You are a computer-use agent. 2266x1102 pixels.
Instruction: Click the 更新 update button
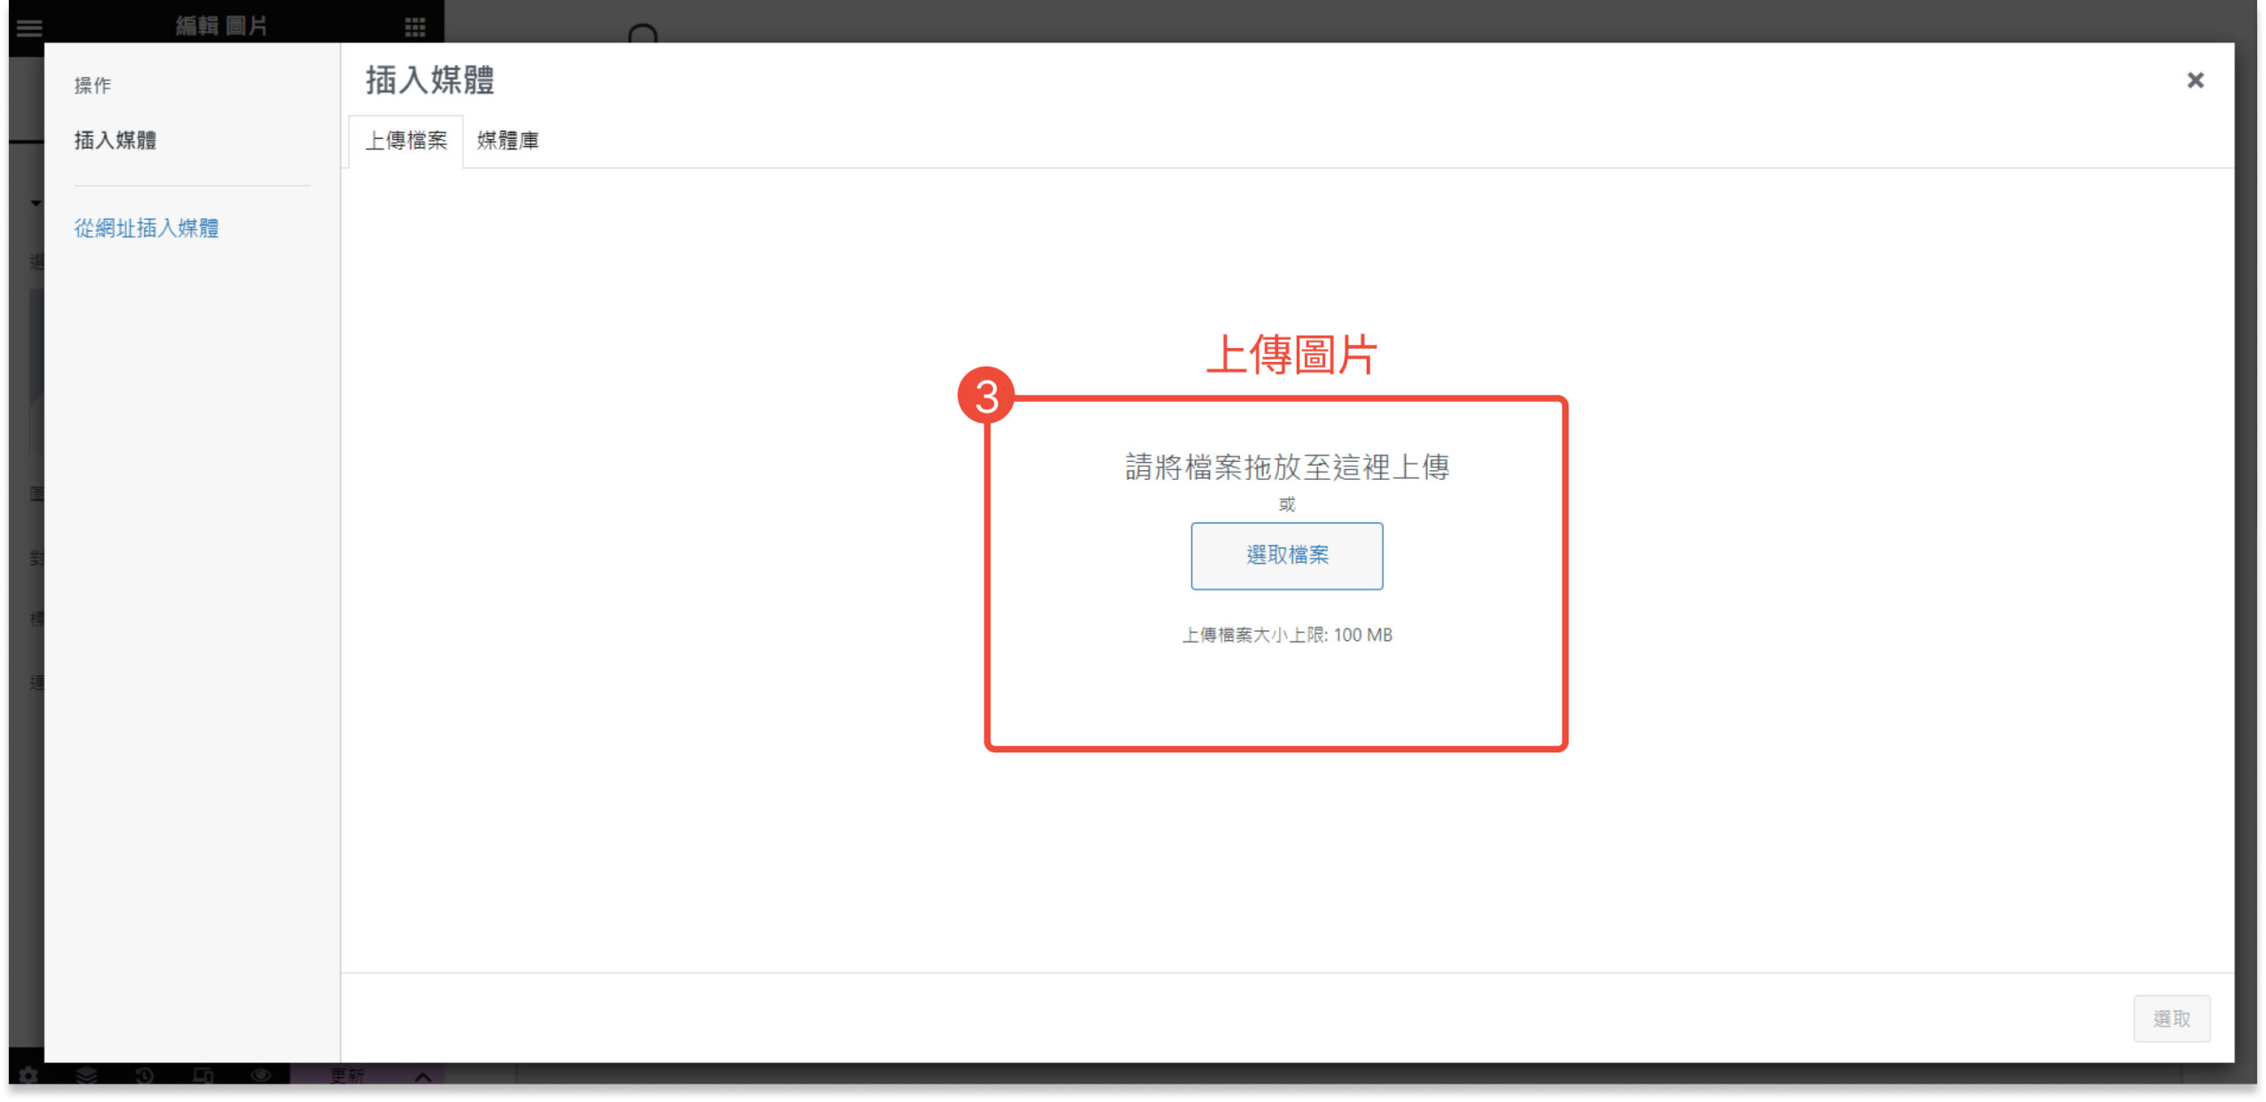tap(347, 1075)
